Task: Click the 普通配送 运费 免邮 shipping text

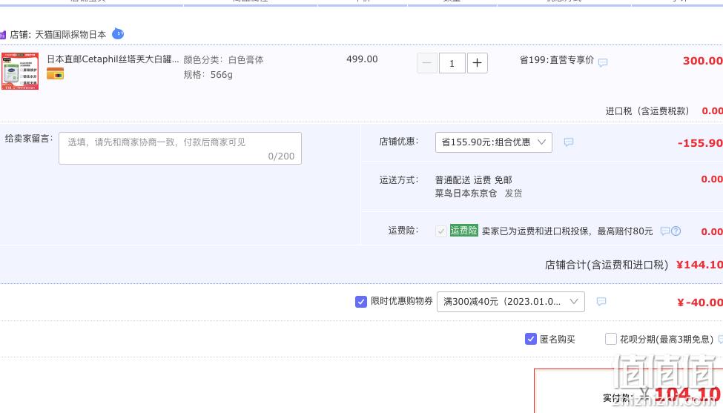Action: [474, 179]
